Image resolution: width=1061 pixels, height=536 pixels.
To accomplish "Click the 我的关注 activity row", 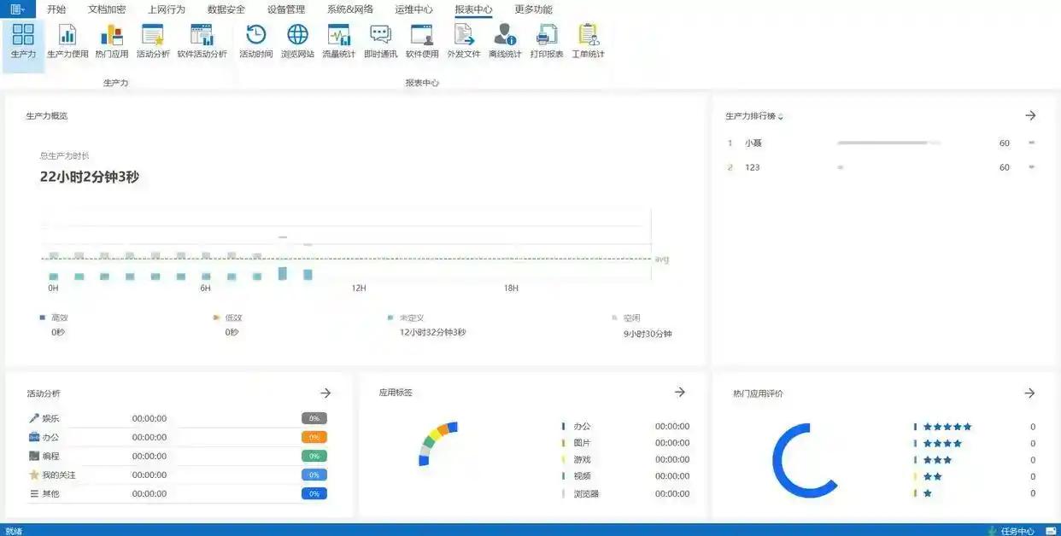I will click(x=178, y=475).
